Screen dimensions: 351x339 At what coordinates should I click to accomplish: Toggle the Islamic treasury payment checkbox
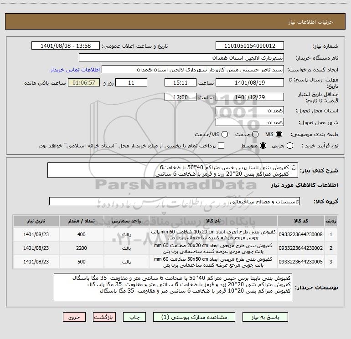(x=221, y=146)
